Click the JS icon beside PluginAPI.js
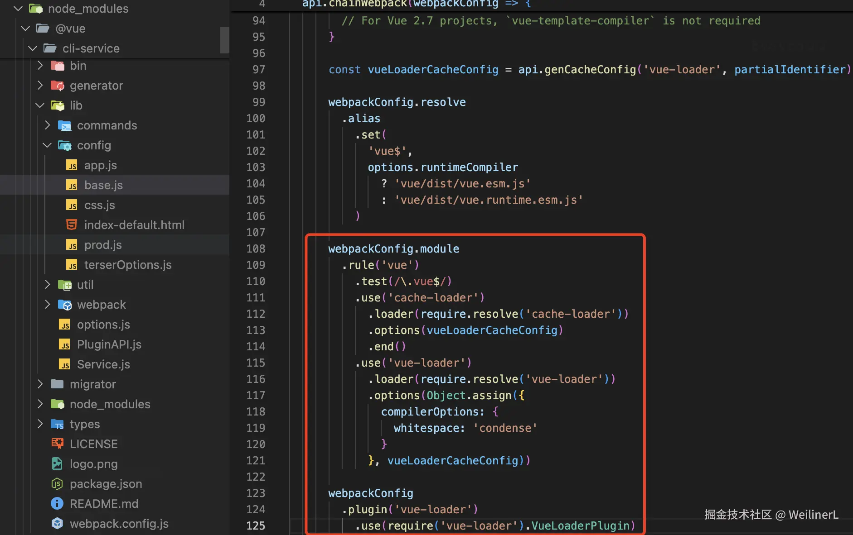The width and height of the screenshot is (853, 535). [x=64, y=344]
